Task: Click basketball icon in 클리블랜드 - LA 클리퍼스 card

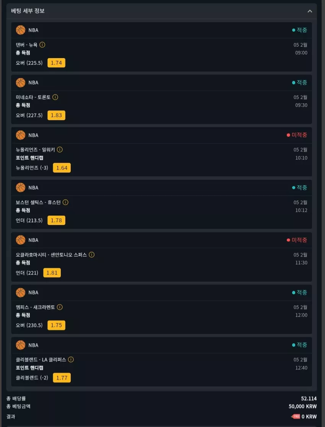Action: coord(20,345)
